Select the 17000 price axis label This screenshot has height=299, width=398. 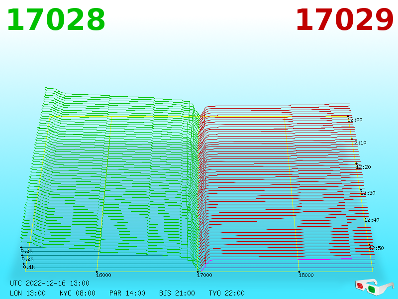click(x=204, y=275)
